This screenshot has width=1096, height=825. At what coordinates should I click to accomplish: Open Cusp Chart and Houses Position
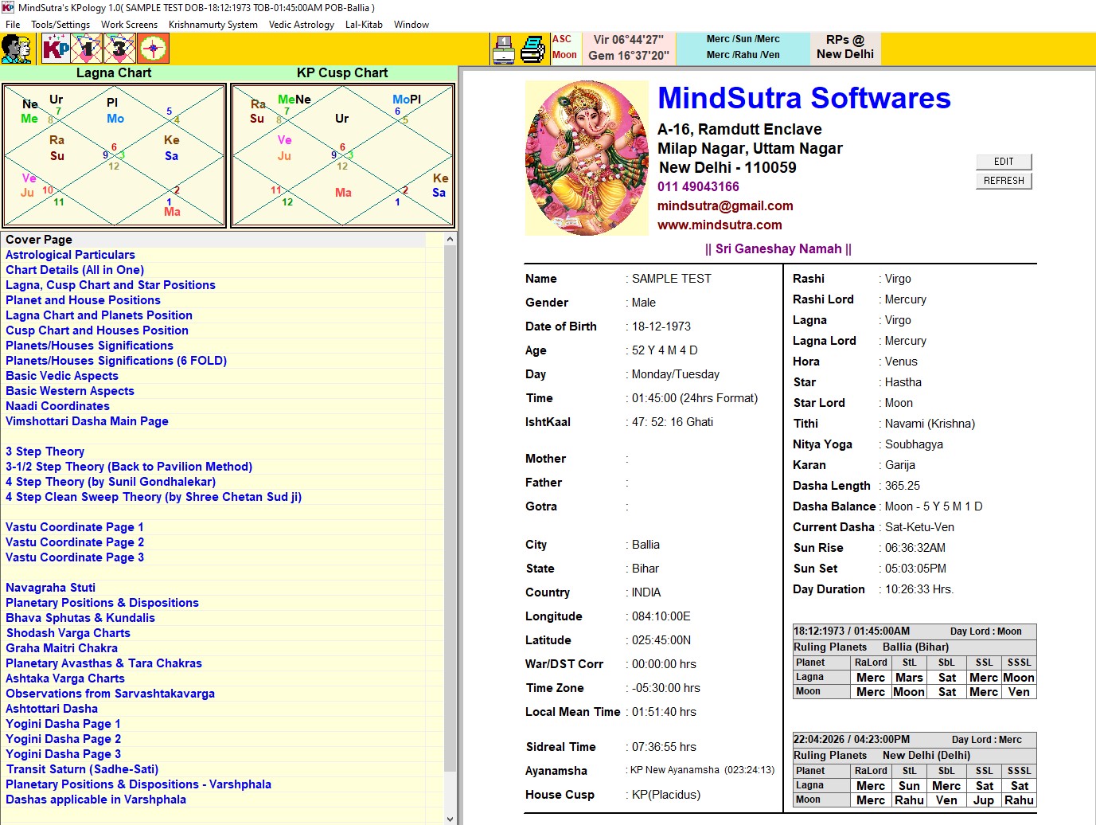tap(97, 330)
